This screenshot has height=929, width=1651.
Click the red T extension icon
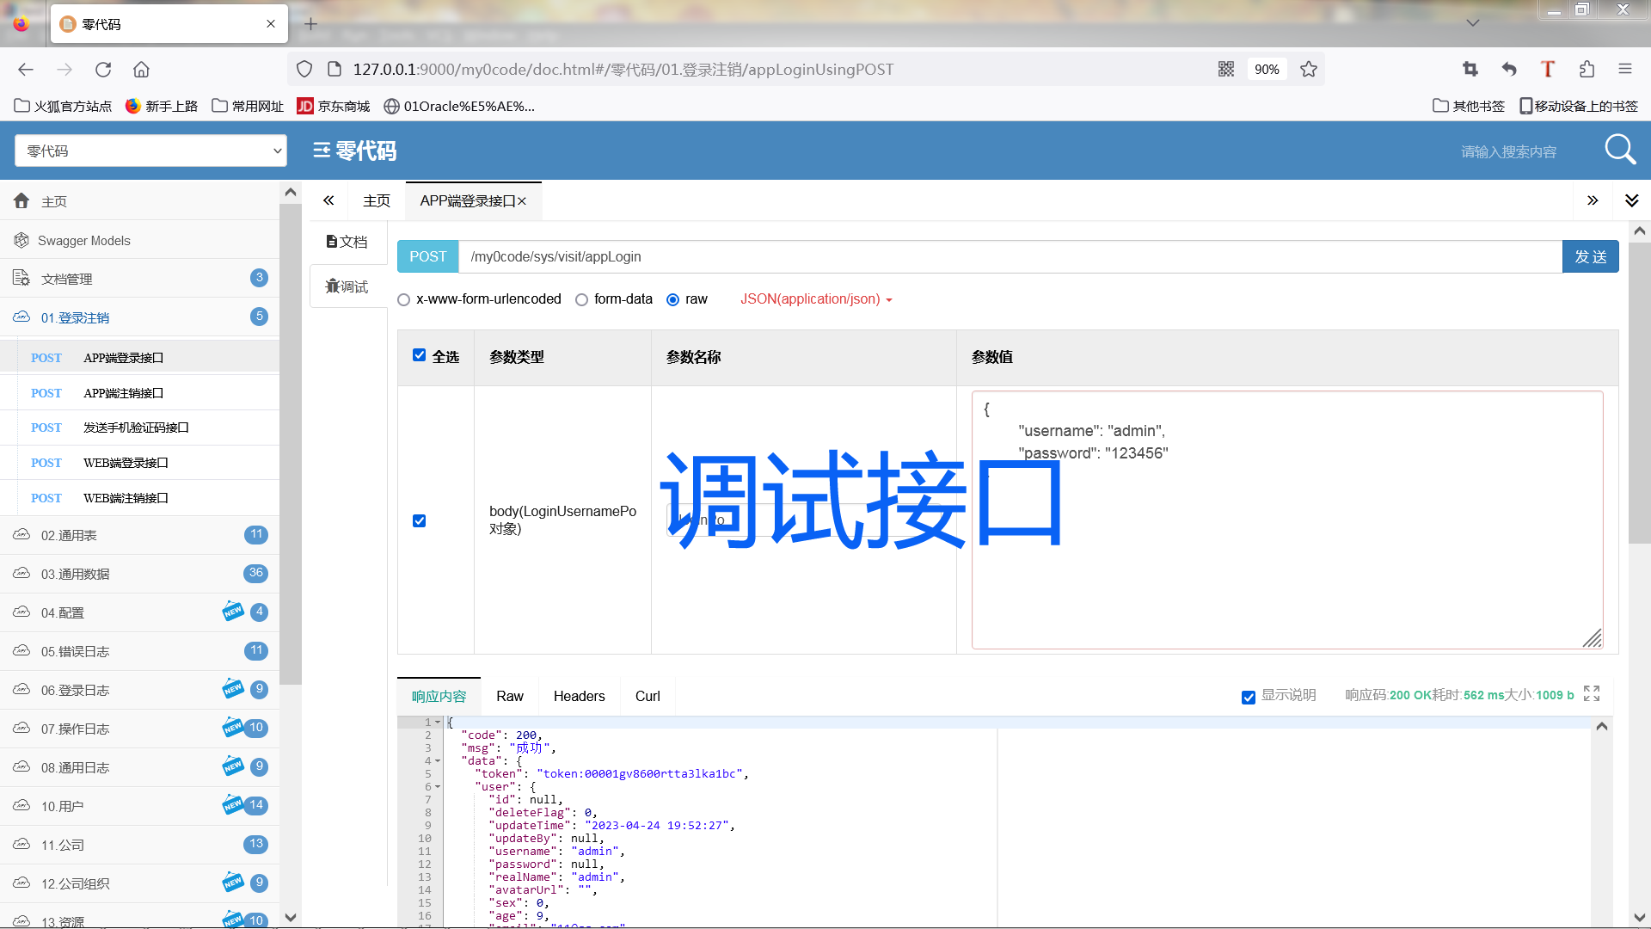pos(1548,70)
